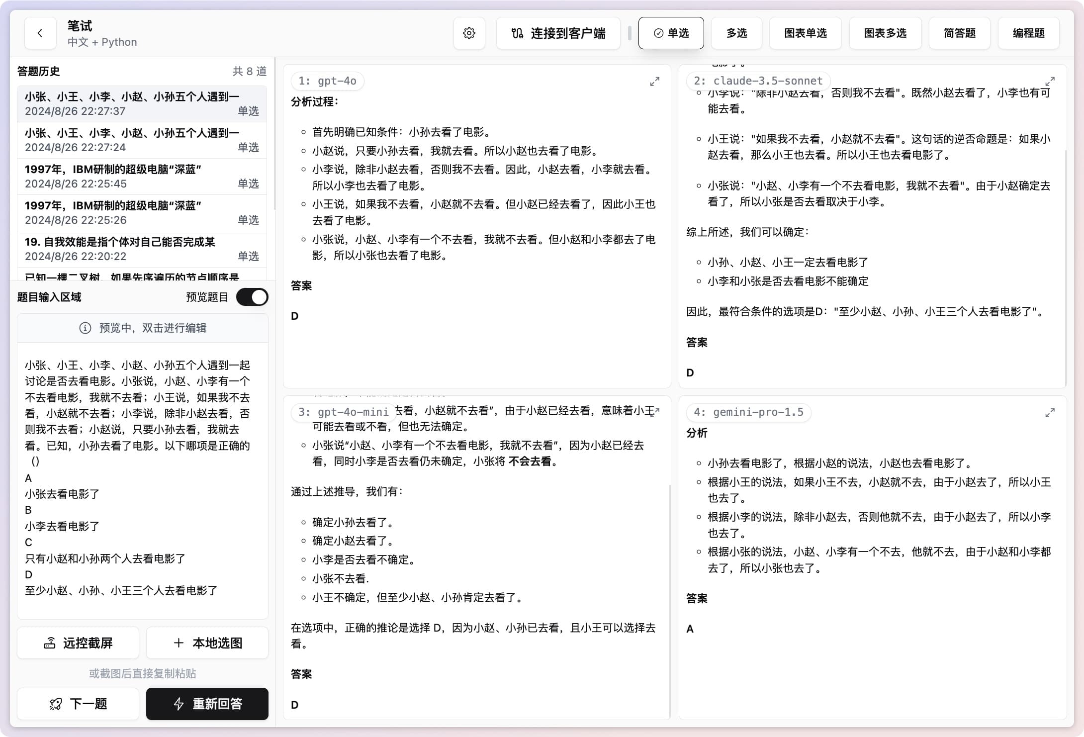Click the 3: gpt-4o-mini model label
Screen dimensions: 1084x737
pos(343,412)
